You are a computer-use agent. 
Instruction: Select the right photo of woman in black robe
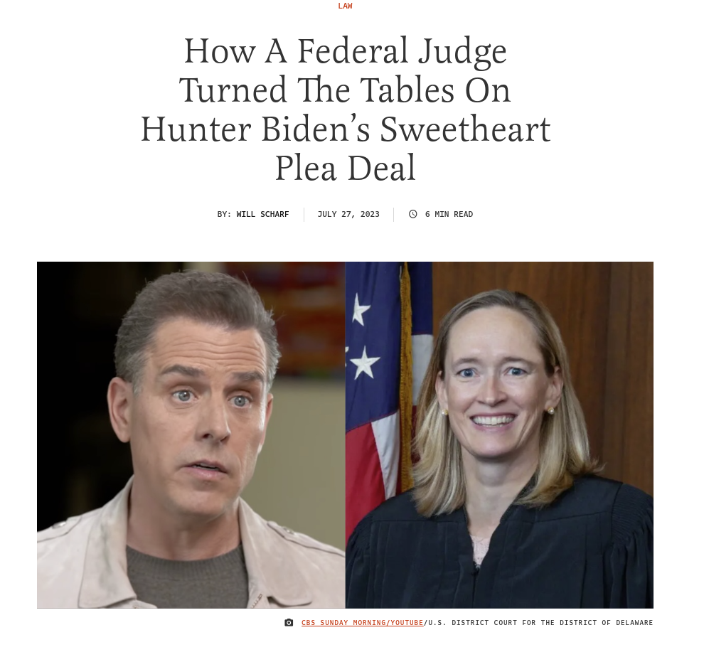click(x=499, y=434)
